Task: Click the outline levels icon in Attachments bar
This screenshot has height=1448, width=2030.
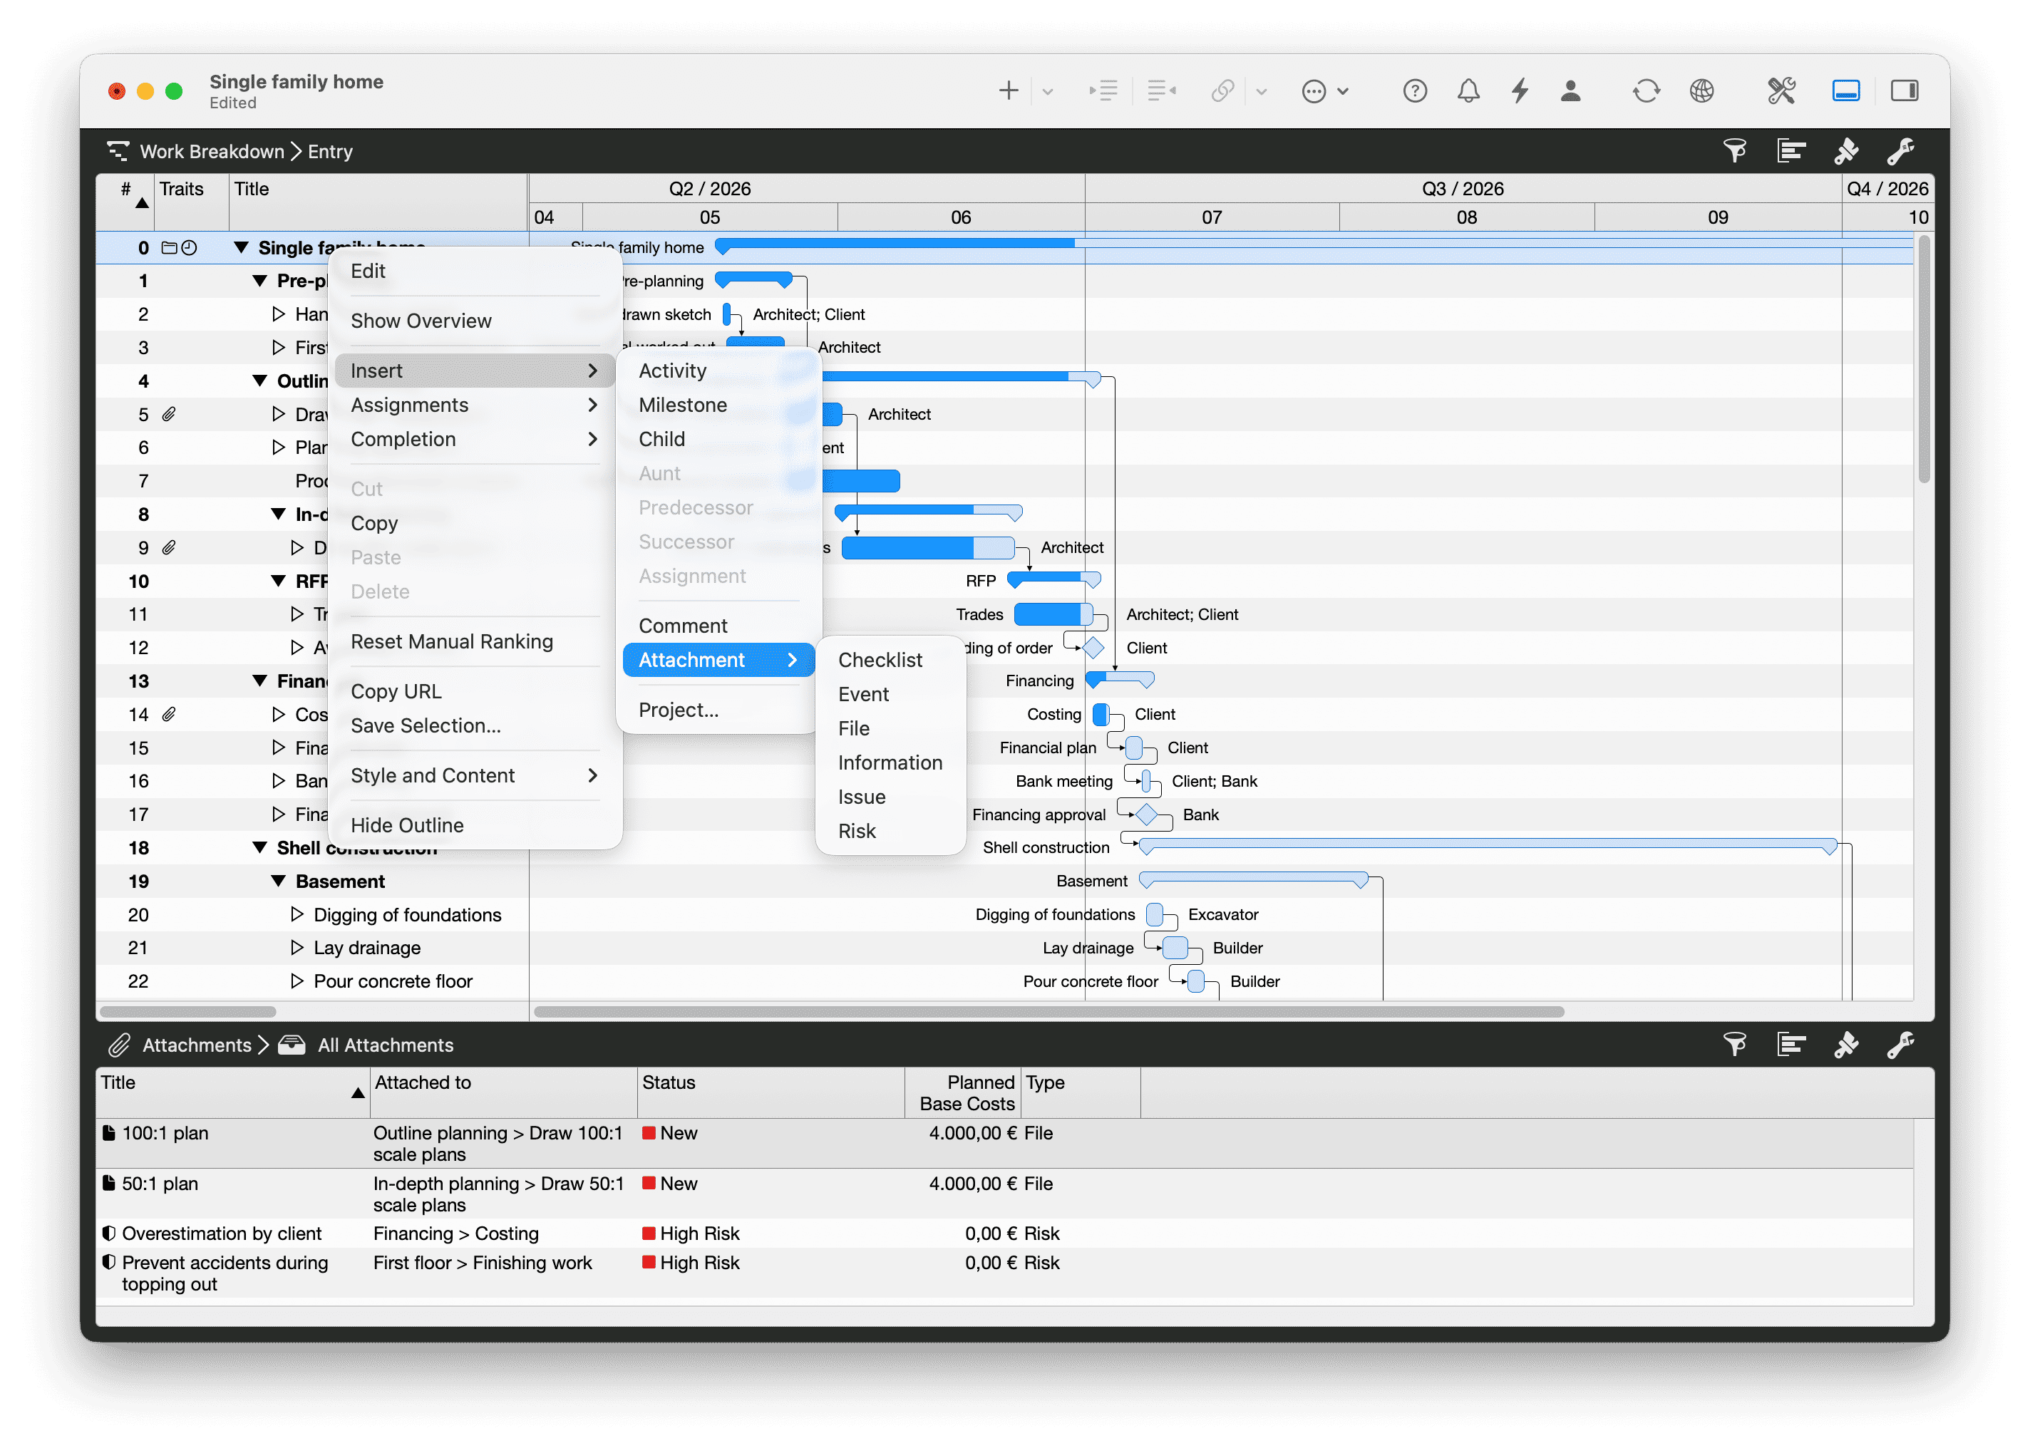Action: [1790, 1044]
